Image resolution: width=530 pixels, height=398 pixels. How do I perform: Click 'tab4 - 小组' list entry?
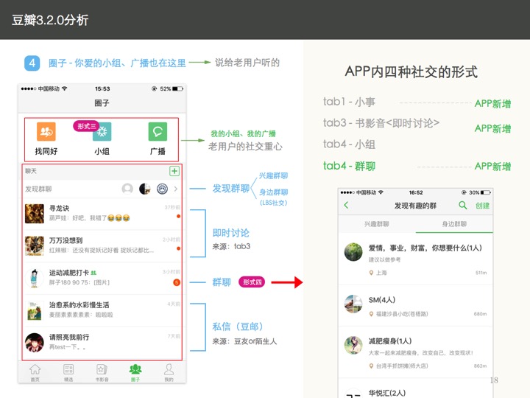coord(349,144)
